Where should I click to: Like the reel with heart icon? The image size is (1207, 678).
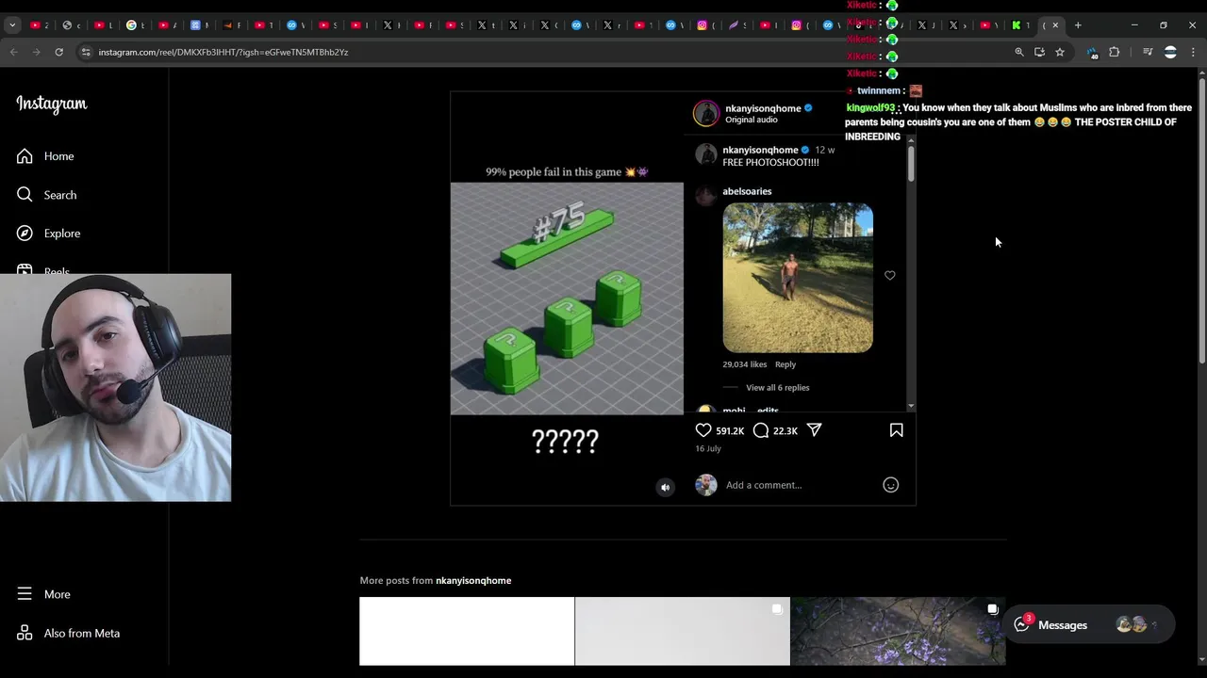(703, 430)
